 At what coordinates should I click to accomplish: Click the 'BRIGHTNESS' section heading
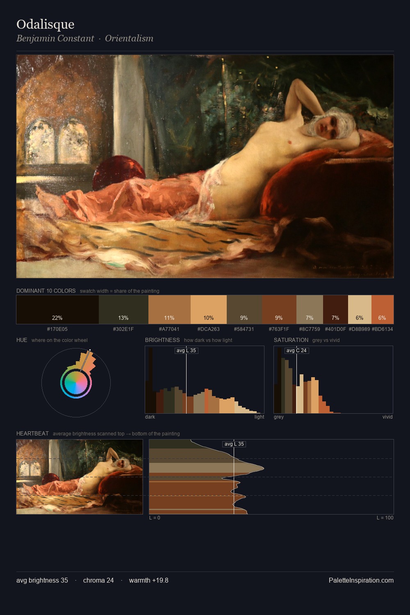pyautogui.click(x=162, y=340)
